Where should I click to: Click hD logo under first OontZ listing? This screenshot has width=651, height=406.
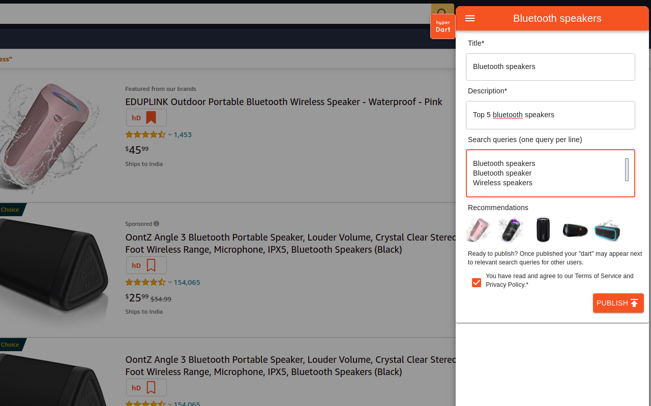point(136,265)
